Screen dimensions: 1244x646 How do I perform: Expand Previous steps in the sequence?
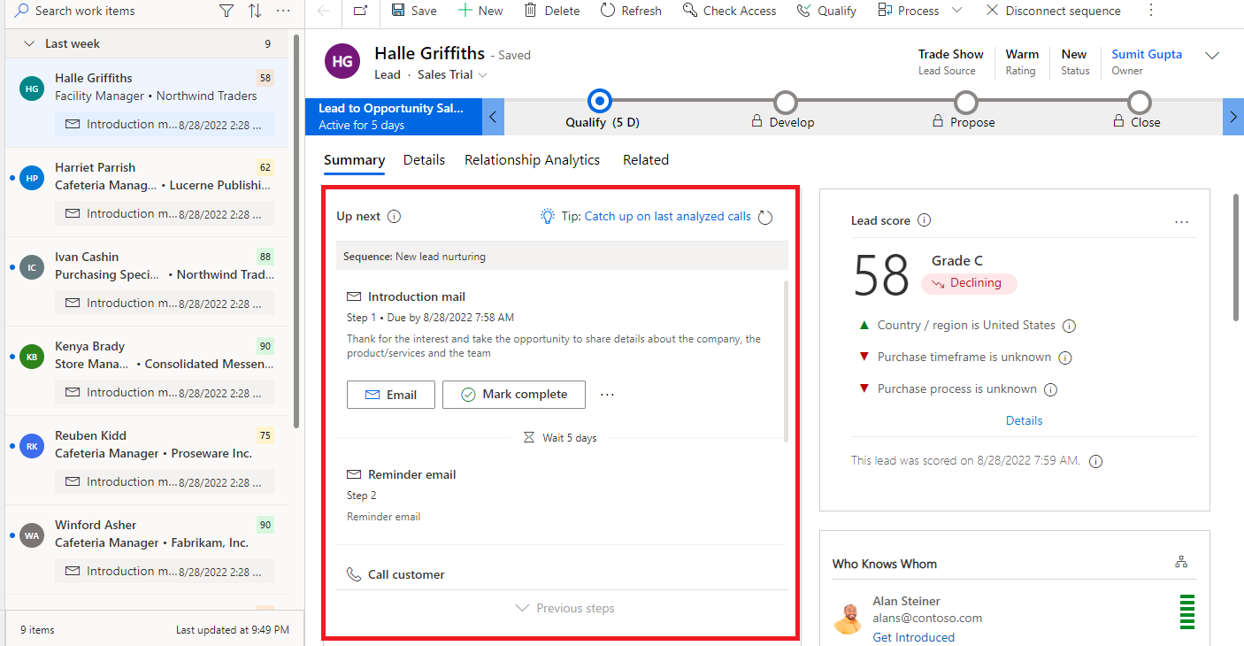coord(564,608)
